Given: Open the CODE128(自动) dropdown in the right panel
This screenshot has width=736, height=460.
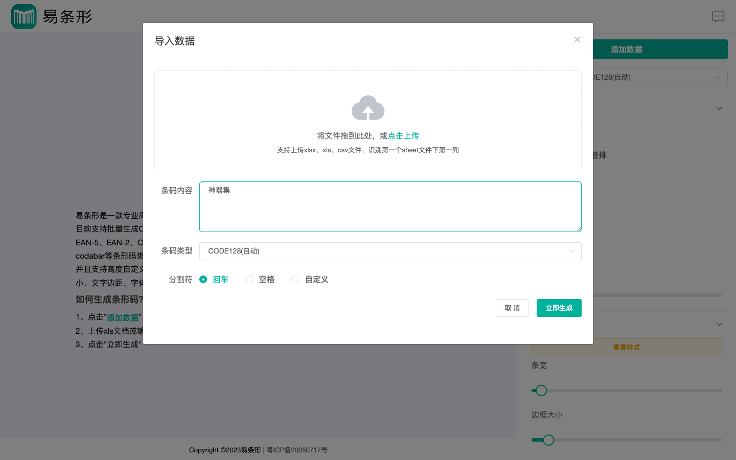Looking at the screenshot, I should click(664, 77).
